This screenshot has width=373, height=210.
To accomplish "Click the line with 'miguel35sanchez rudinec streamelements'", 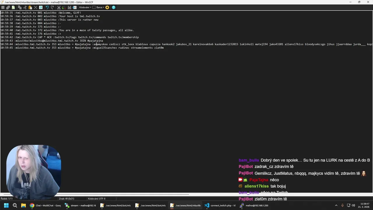I will (82, 48).
